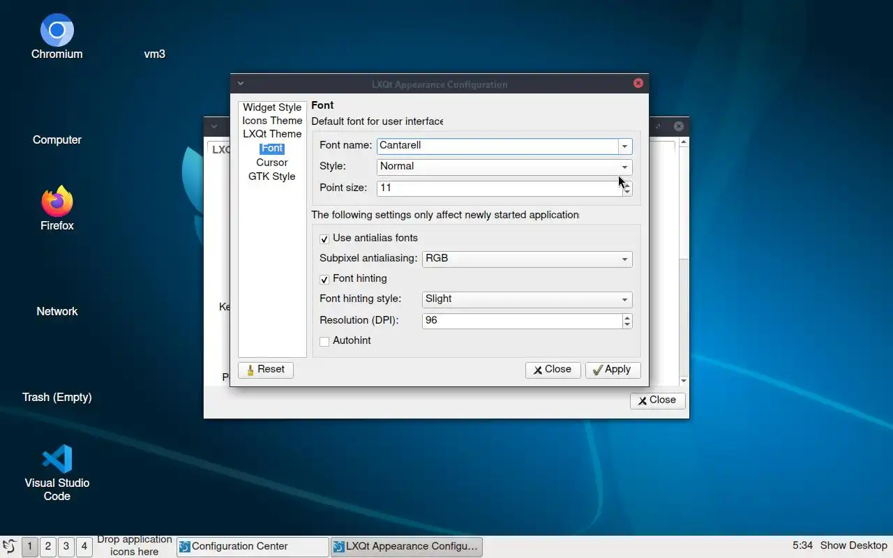Activate LXQt Appearance Configuration taskbar entry

coord(406,546)
